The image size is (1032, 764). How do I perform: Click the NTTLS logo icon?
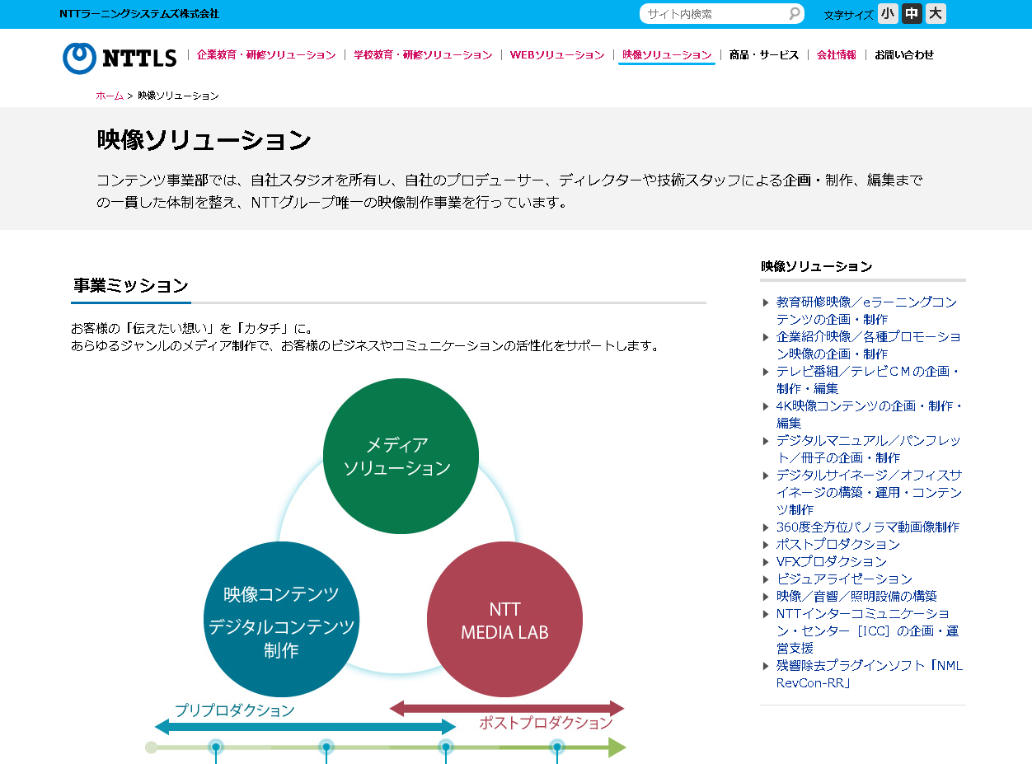click(x=79, y=58)
